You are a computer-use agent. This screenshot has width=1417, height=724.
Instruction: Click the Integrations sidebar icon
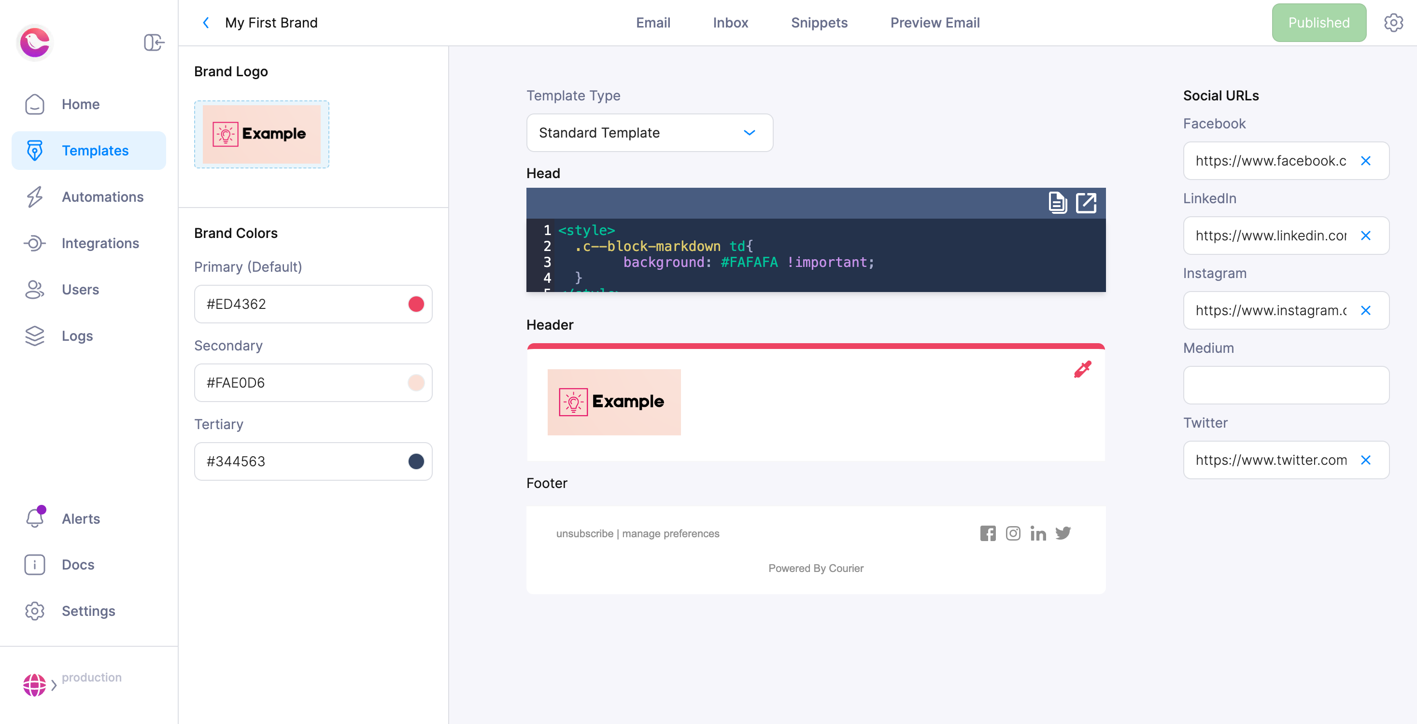(34, 243)
